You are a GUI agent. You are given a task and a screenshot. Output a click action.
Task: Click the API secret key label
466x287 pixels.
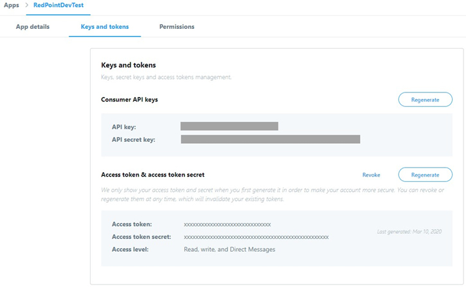pyautogui.click(x=133, y=139)
